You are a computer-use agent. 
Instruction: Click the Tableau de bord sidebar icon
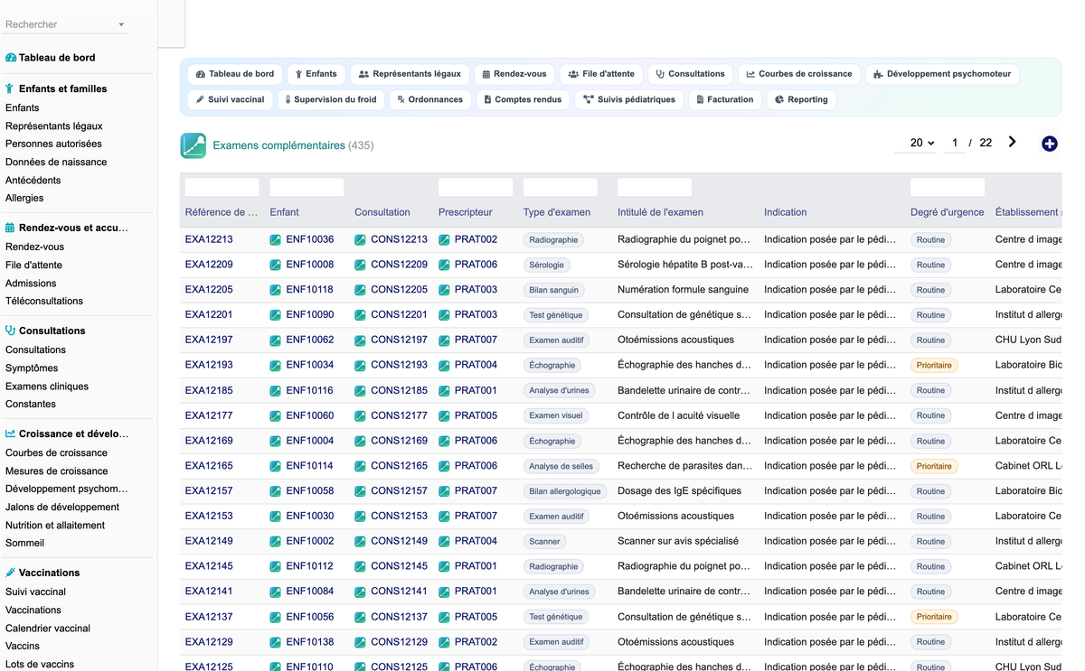11,58
